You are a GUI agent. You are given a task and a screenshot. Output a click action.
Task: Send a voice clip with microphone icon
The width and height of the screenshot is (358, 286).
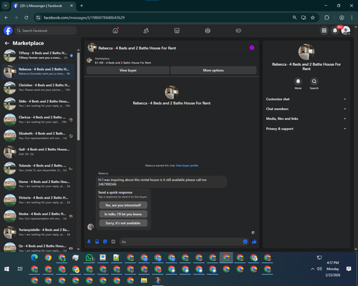89,242
